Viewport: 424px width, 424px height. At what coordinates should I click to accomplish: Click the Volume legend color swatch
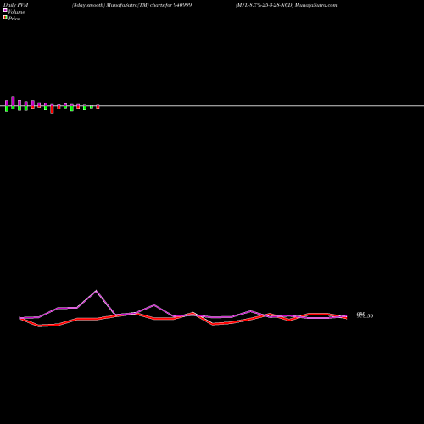pos(5,10)
